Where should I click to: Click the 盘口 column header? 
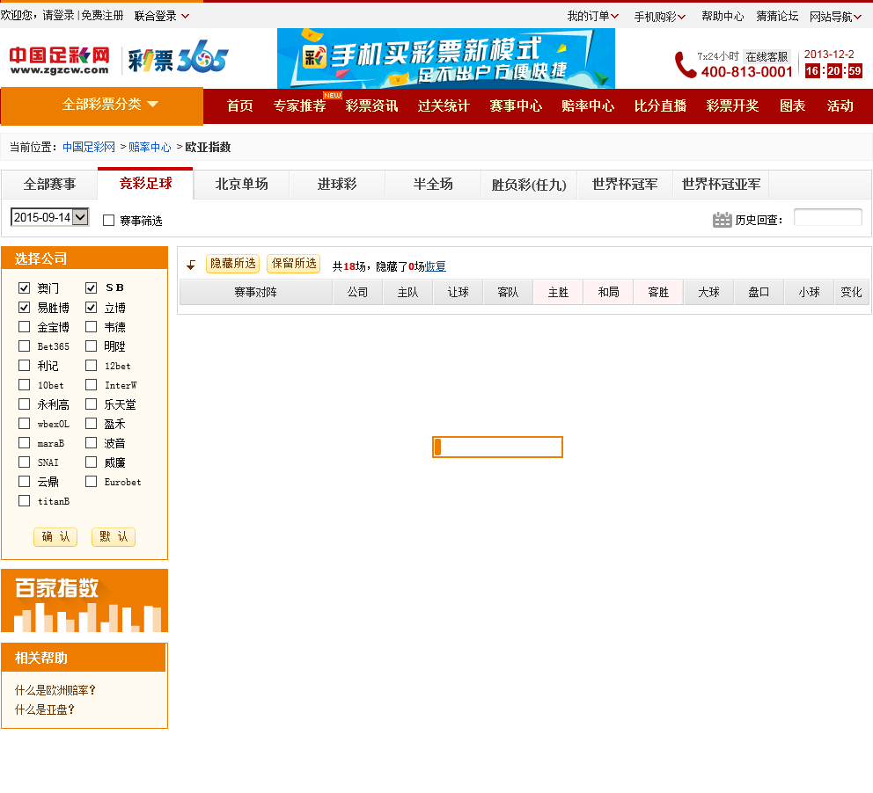[x=759, y=292]
